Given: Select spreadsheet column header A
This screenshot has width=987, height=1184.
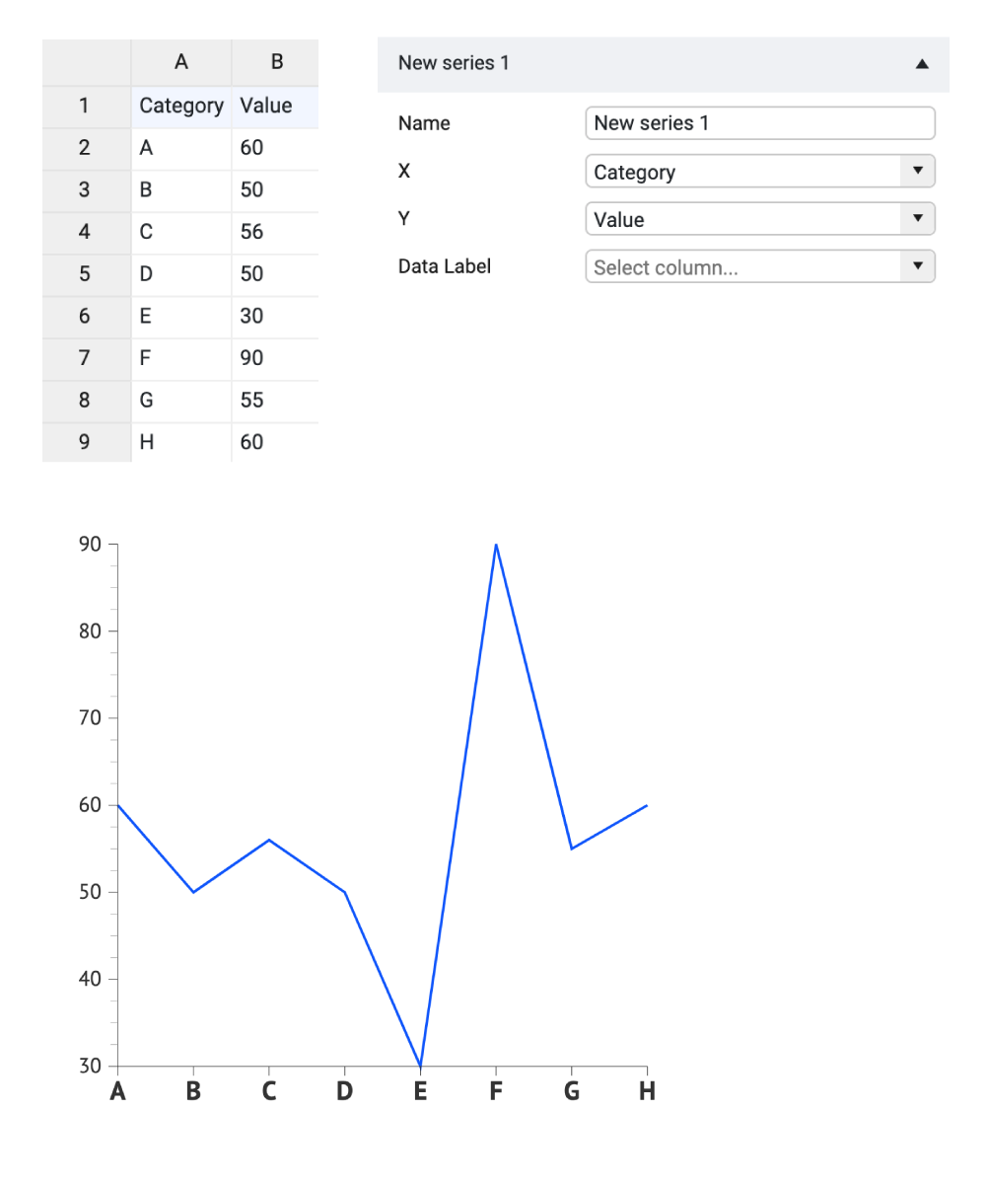Looking at the screenshot, I should point(181,61).
